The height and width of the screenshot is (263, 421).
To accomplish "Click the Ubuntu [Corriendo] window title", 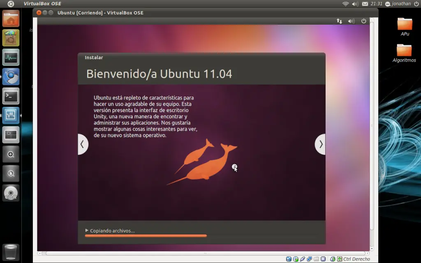I will 100,13.
